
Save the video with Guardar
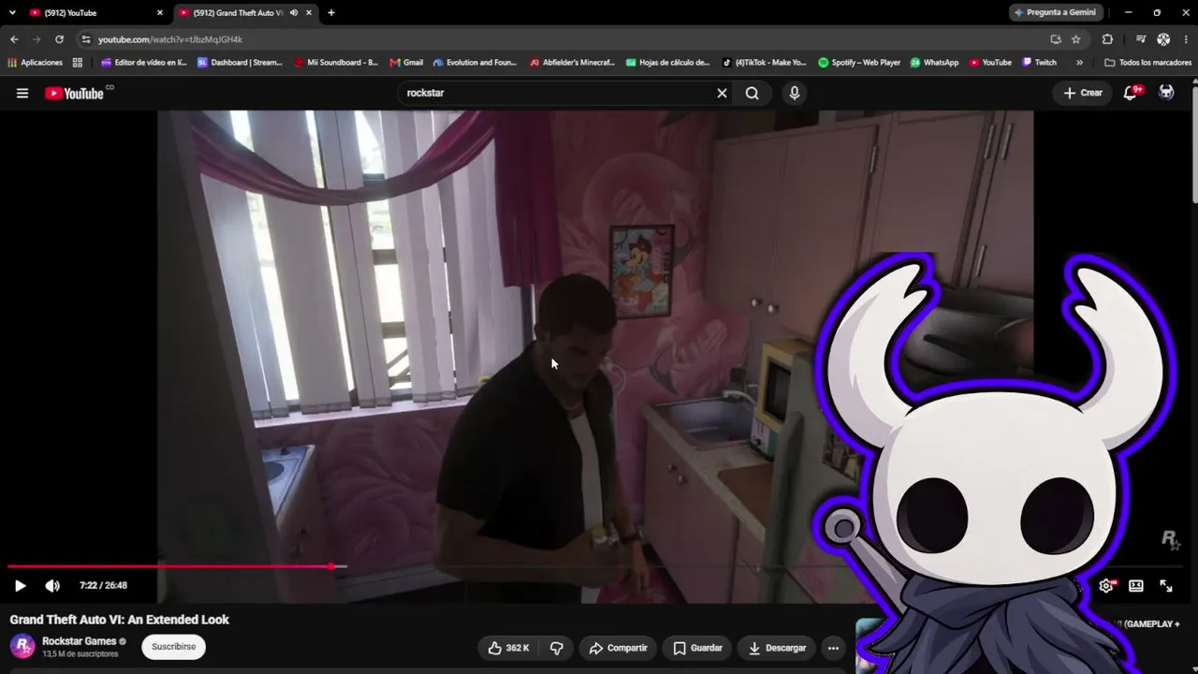pyautogui.click(x=698, y=648)
